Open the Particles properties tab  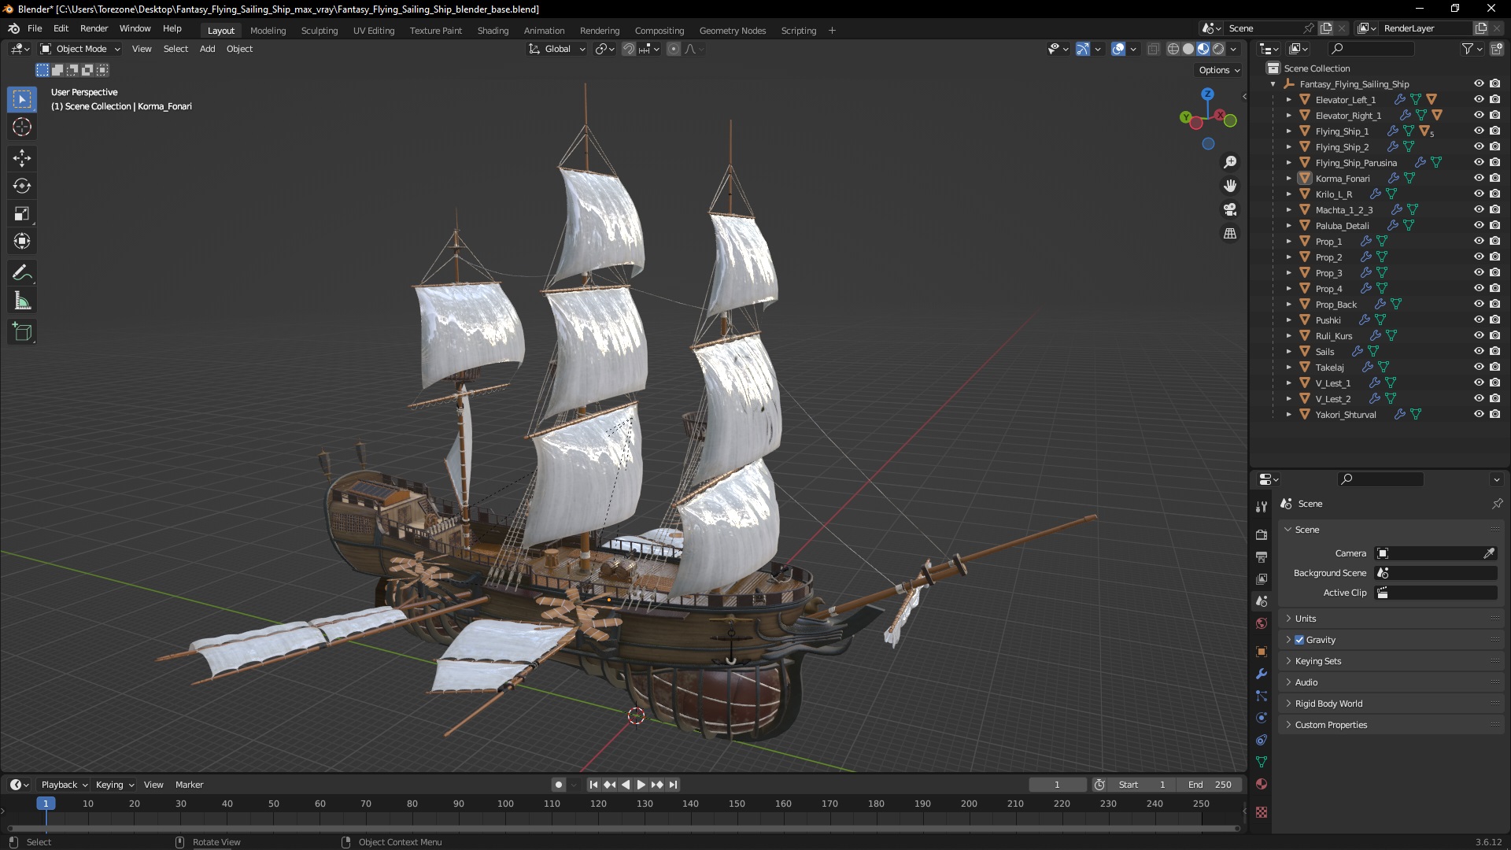pos(1262,696)
